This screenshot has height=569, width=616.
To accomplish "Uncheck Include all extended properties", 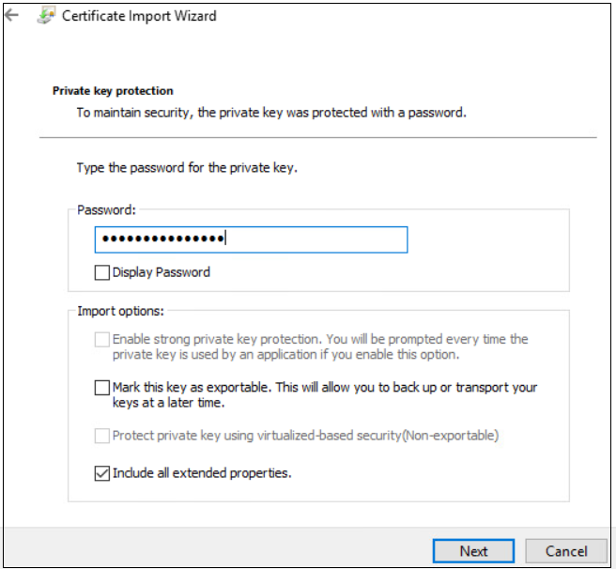I will (x=101, y=473).
